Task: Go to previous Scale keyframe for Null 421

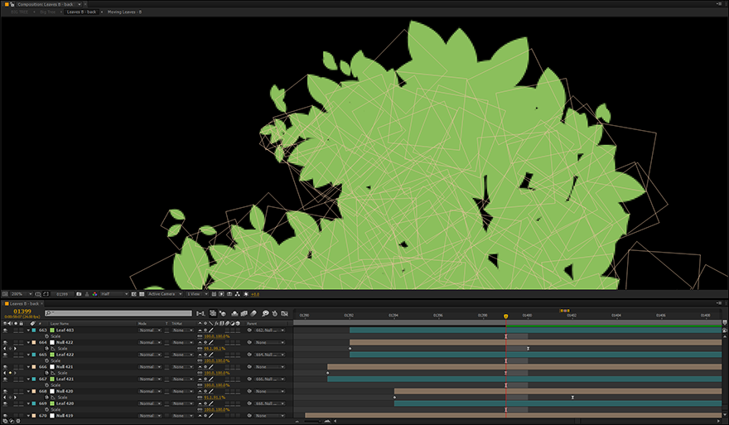Action: (5, 373)
